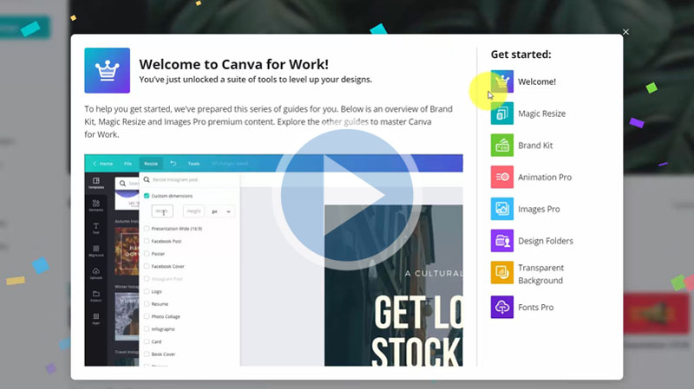Open the Magic Resize guide icon
Viewport: 694px width, 389px height.
click(502, 113)
